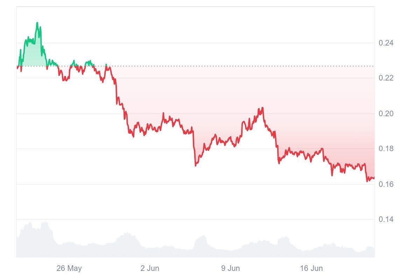Click the 0.24 price axis label
This screenshot has height=280, width=420.
[386, 43]
